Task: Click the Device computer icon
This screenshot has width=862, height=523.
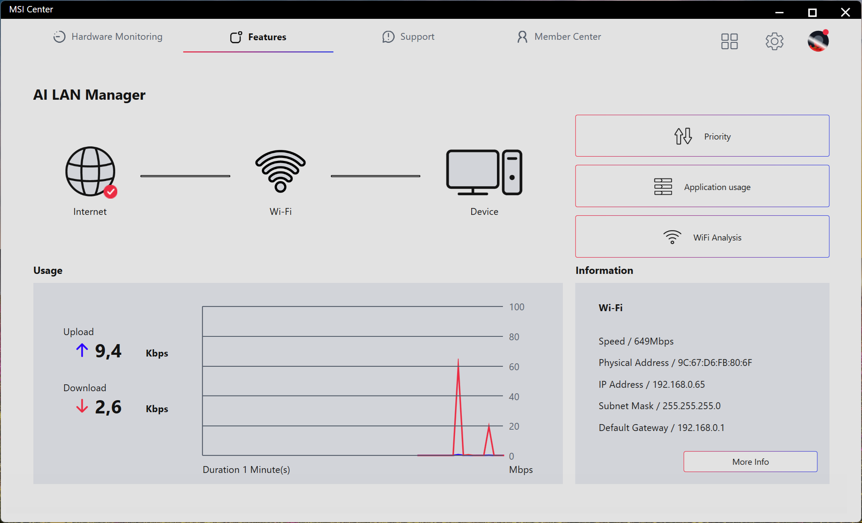Action: [x=484, y=172]
